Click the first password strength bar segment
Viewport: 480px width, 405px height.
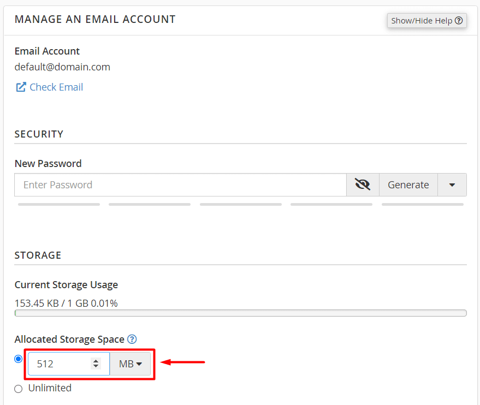pos(59,204)
